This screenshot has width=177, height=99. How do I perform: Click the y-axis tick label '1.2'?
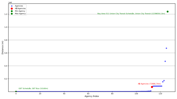pos(6,14)
